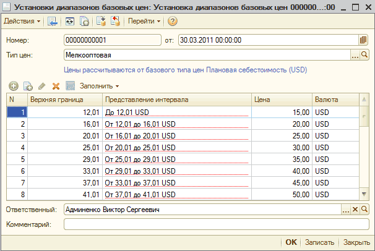This screenshot has width=375, height=251.
Task: Clear the Ответственный field with X button
Action: [355, 210]
